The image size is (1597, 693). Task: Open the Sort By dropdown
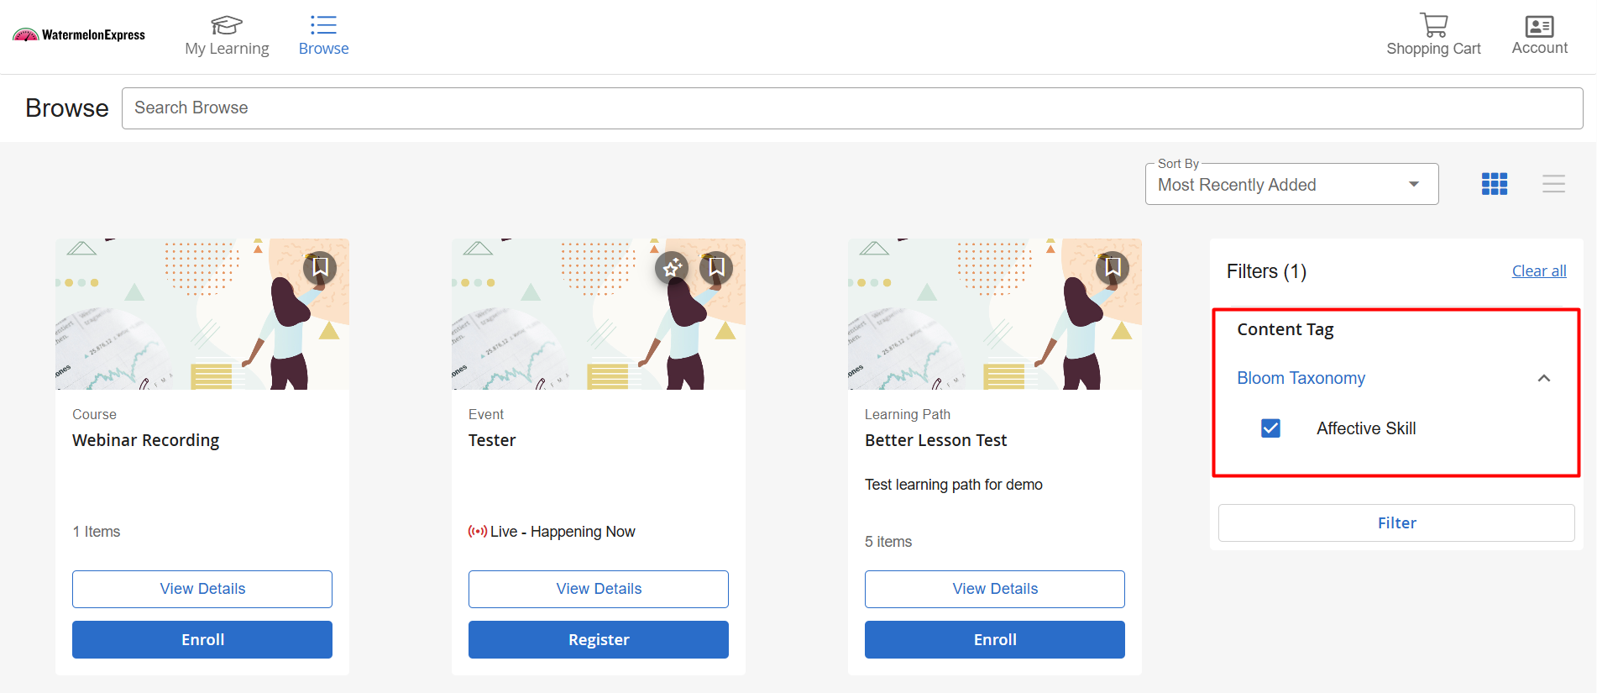click(1291, 184)
